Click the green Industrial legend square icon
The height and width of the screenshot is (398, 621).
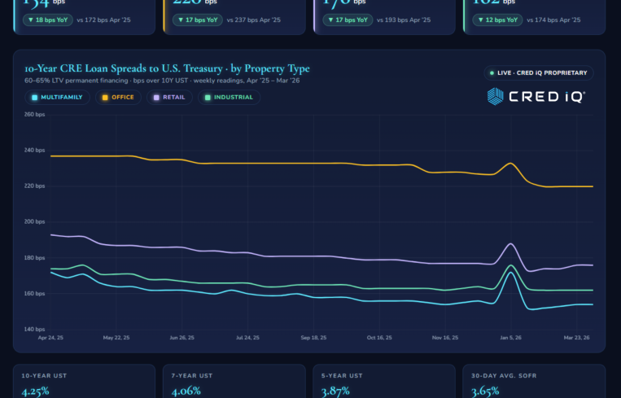pyautogui.click(x=208, y=98)
